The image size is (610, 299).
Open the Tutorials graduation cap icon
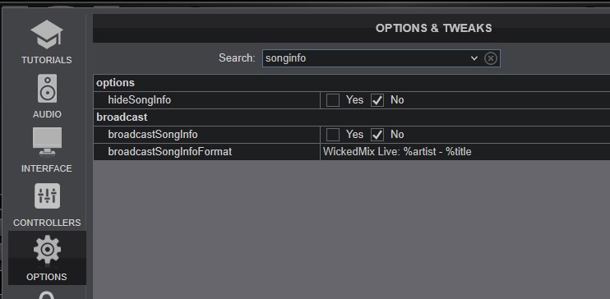pyautogui.click(x=47, y=34)
